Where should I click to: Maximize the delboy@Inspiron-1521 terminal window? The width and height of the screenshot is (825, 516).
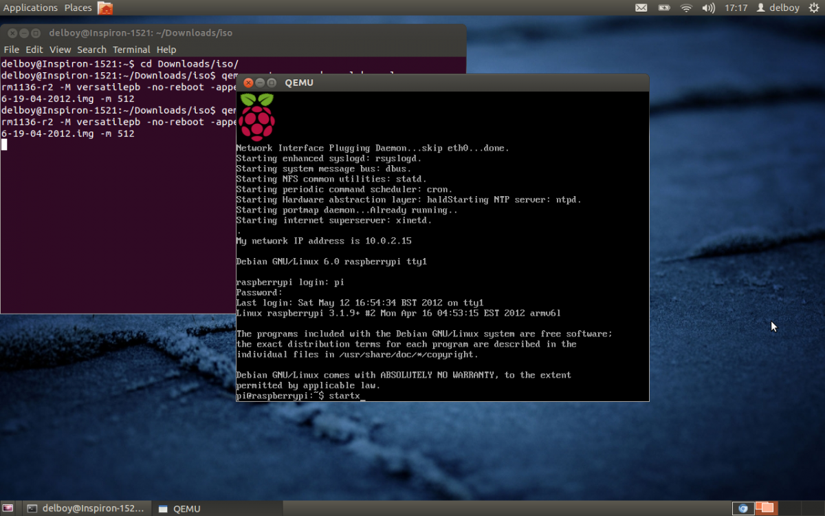click(36, 32)
